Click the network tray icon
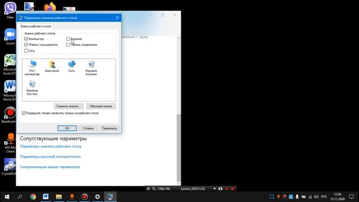Image resolution: width=359 pixels, height=202 pixels. [310, 197]
